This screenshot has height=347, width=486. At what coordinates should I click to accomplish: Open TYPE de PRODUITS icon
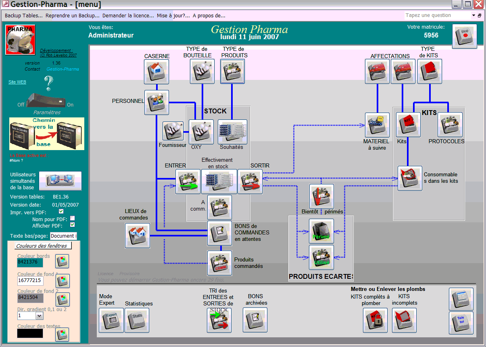click(x=232, y=71)
